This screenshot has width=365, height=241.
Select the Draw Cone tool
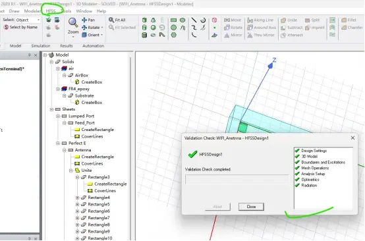[153, 20]
